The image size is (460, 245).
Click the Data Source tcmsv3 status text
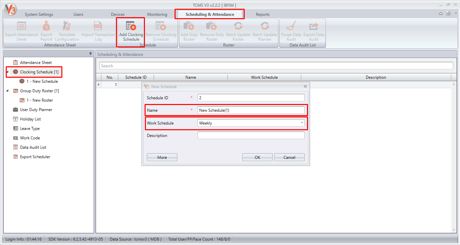(136, 239)
